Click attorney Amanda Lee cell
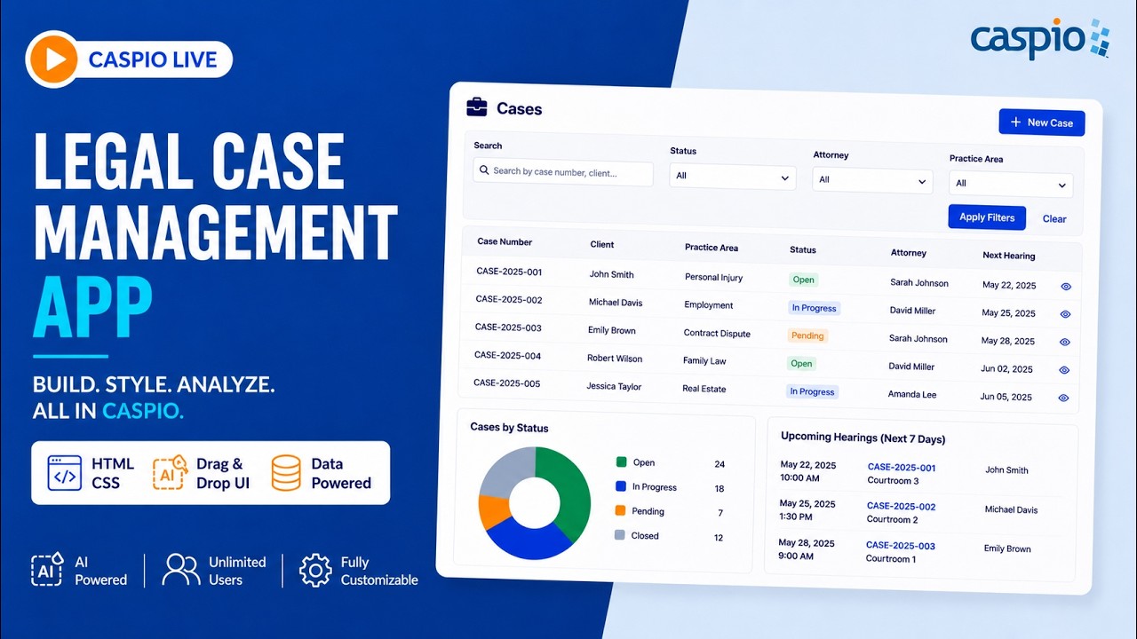The image size is (1137, 639). click(x=912, y=394)
